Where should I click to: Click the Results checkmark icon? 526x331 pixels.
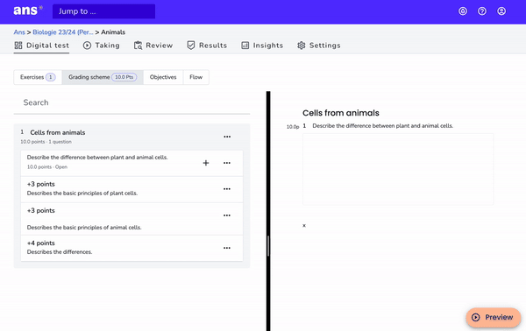[x=191, y=46]
